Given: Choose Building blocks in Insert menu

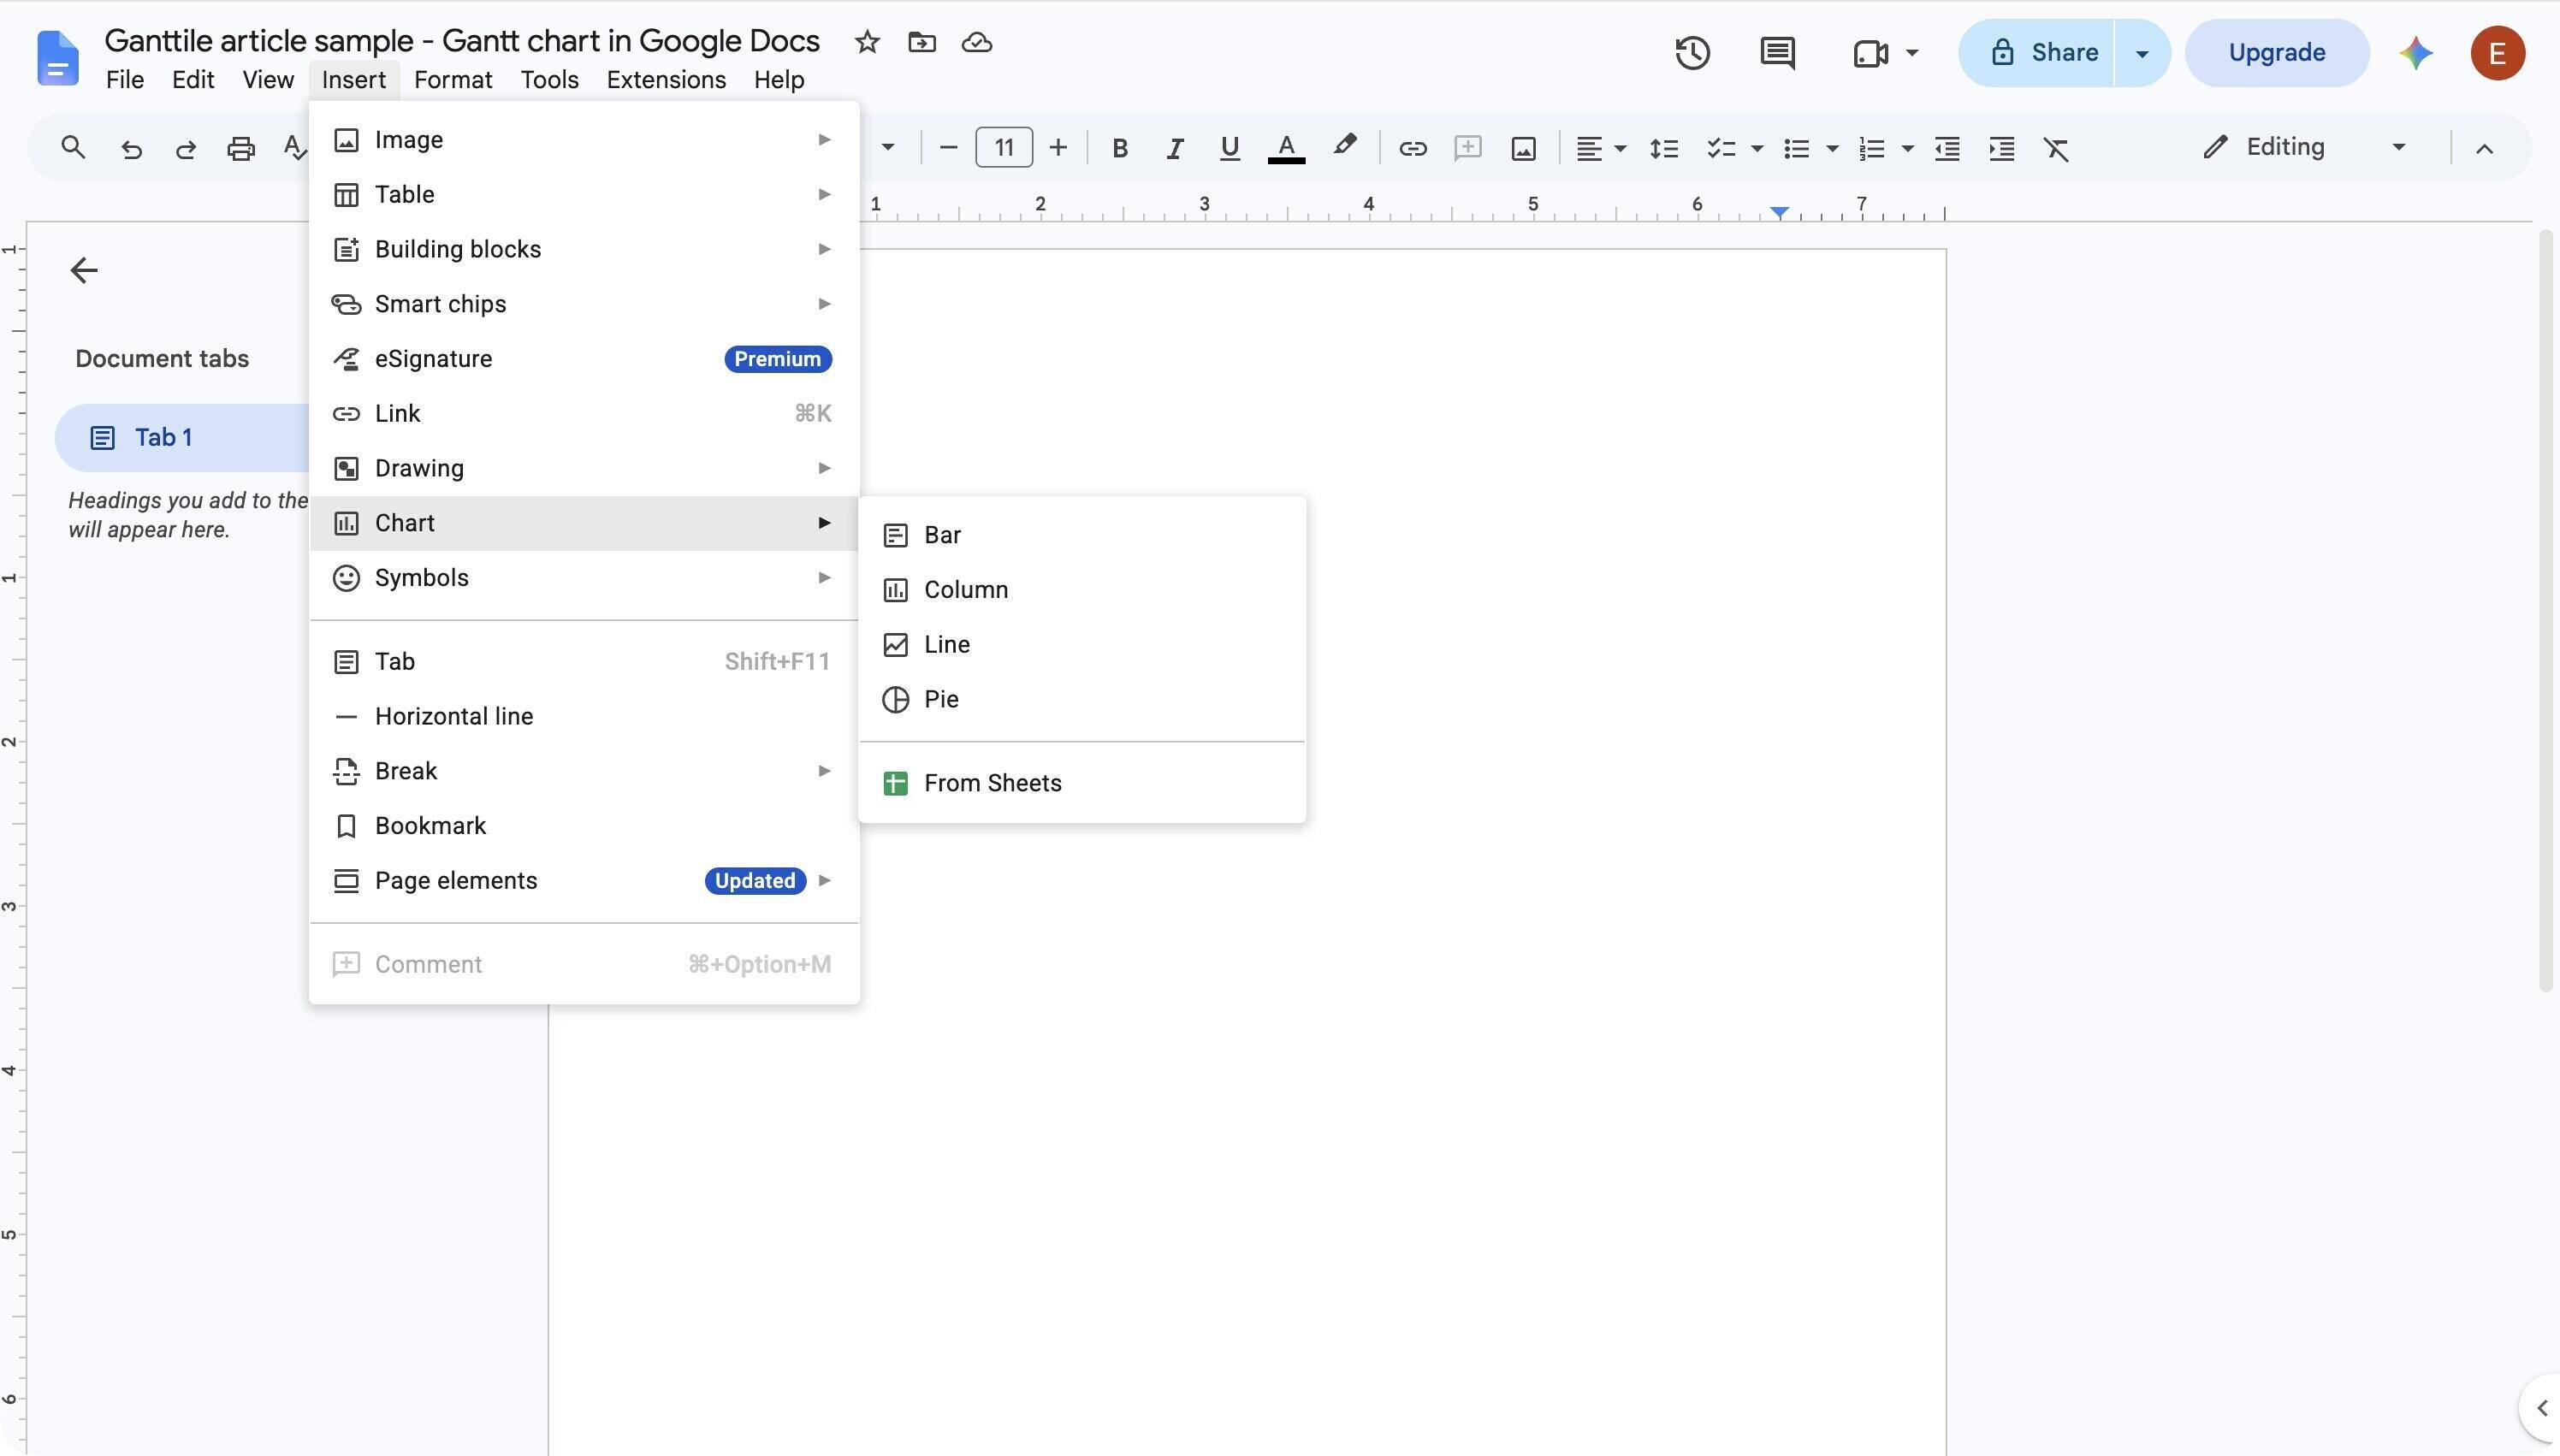Looking at the screenshot, I should [x=584, y=249].
